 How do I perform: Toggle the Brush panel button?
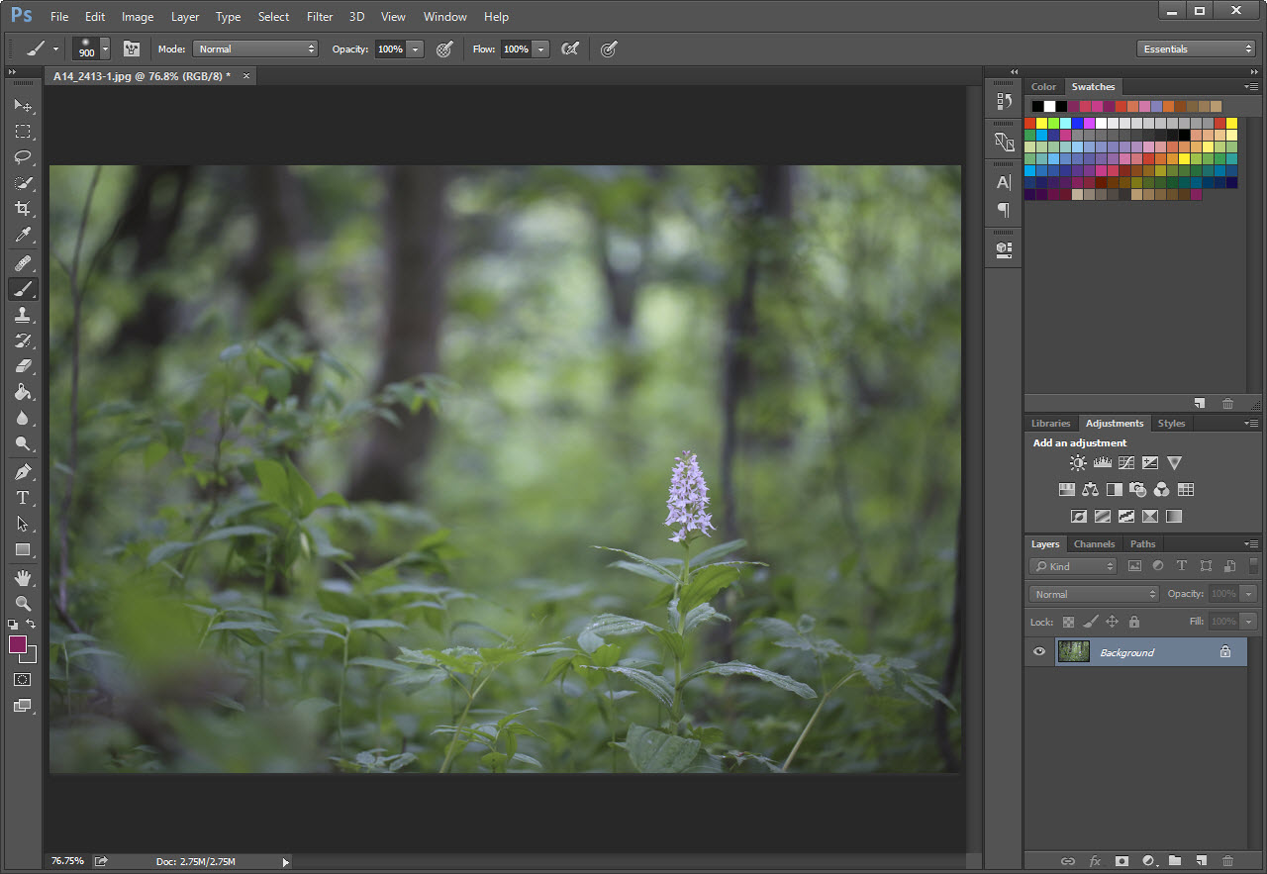pos(131,49)
